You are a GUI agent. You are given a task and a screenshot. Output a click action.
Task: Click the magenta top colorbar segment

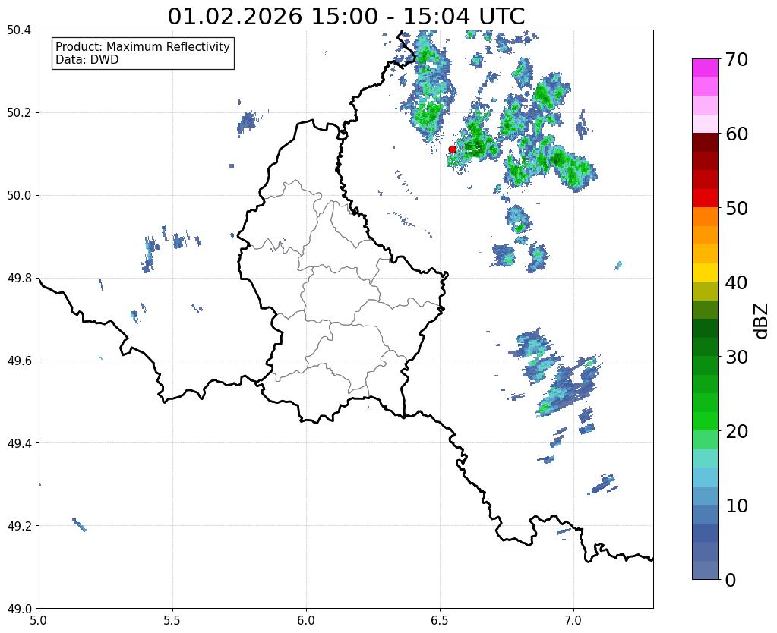(705, 68)
